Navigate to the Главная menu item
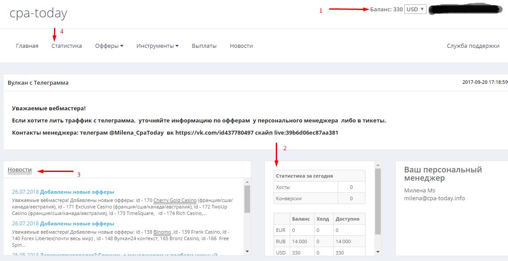 27,45
